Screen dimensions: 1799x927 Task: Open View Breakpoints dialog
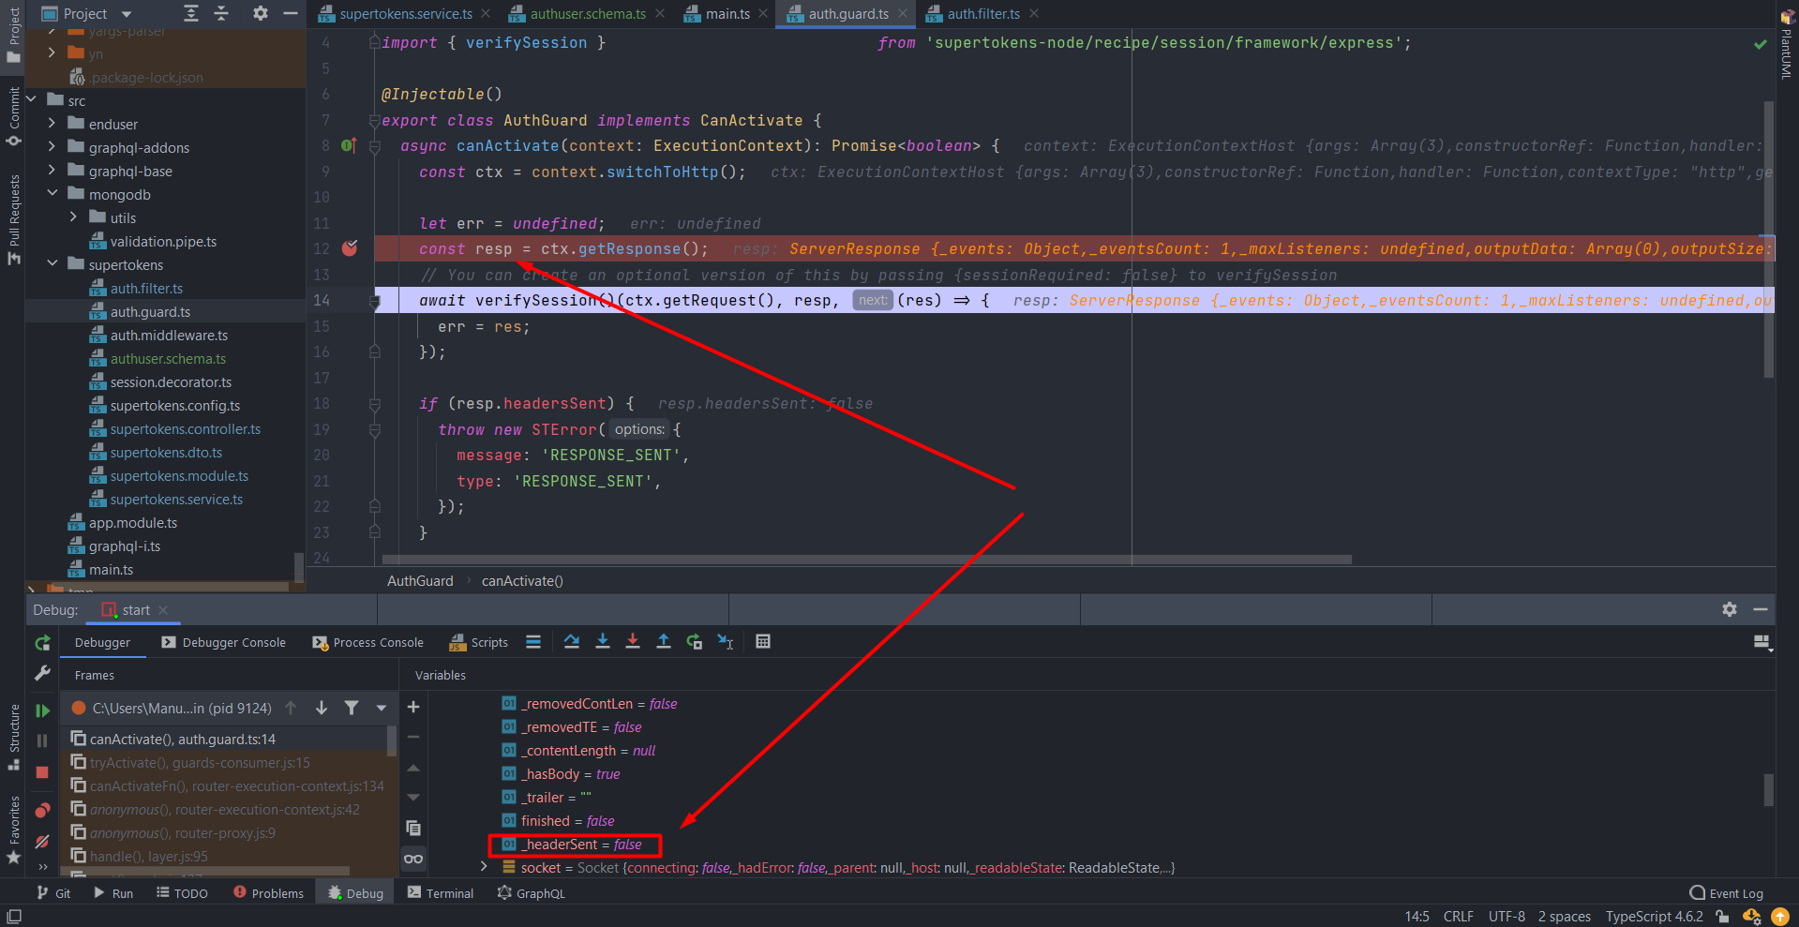(42, 810)
